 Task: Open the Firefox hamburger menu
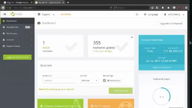186,7
